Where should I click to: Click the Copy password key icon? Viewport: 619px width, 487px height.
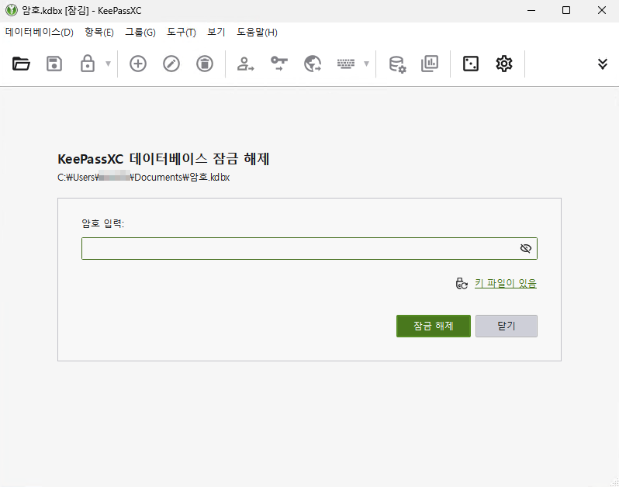click(x=279, y=64)
